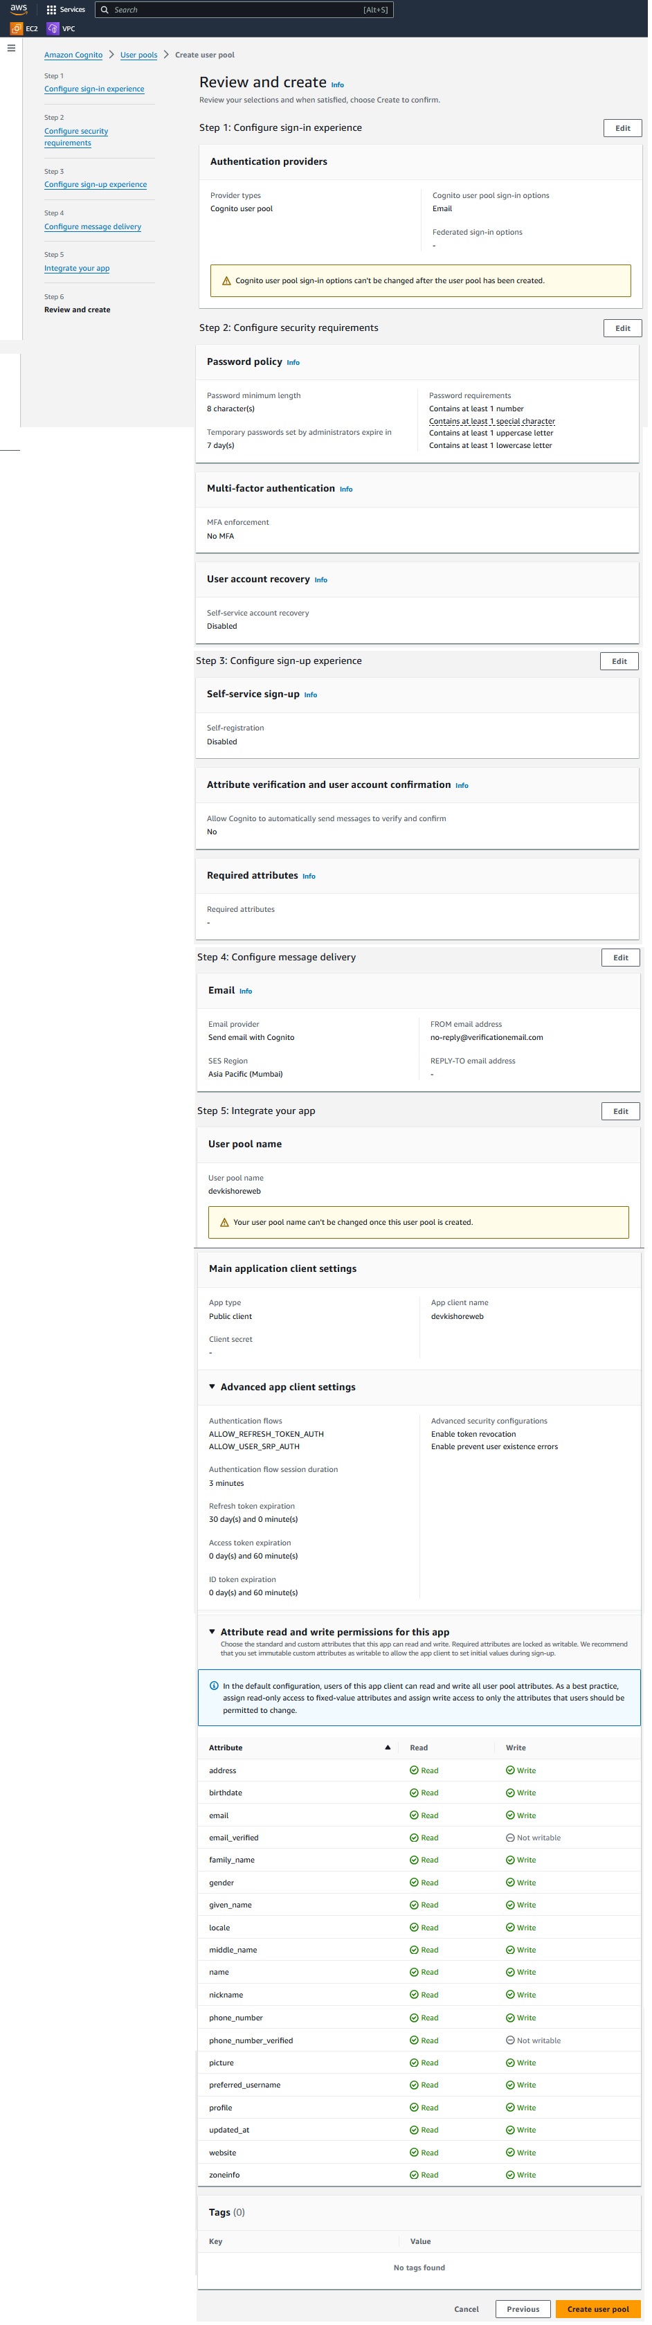Open Info link next to Password policy
The width and height of the screenshot is (652, 2325).
pyautogui.click(x=293, y=363)
